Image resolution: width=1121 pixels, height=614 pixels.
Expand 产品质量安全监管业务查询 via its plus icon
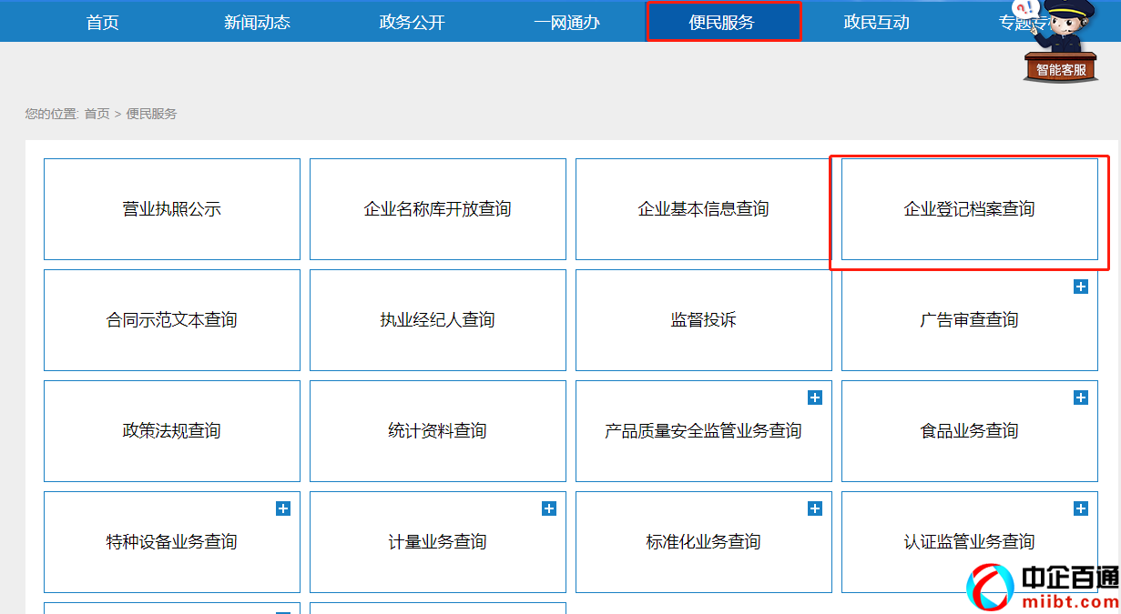(x=814, y=398)
